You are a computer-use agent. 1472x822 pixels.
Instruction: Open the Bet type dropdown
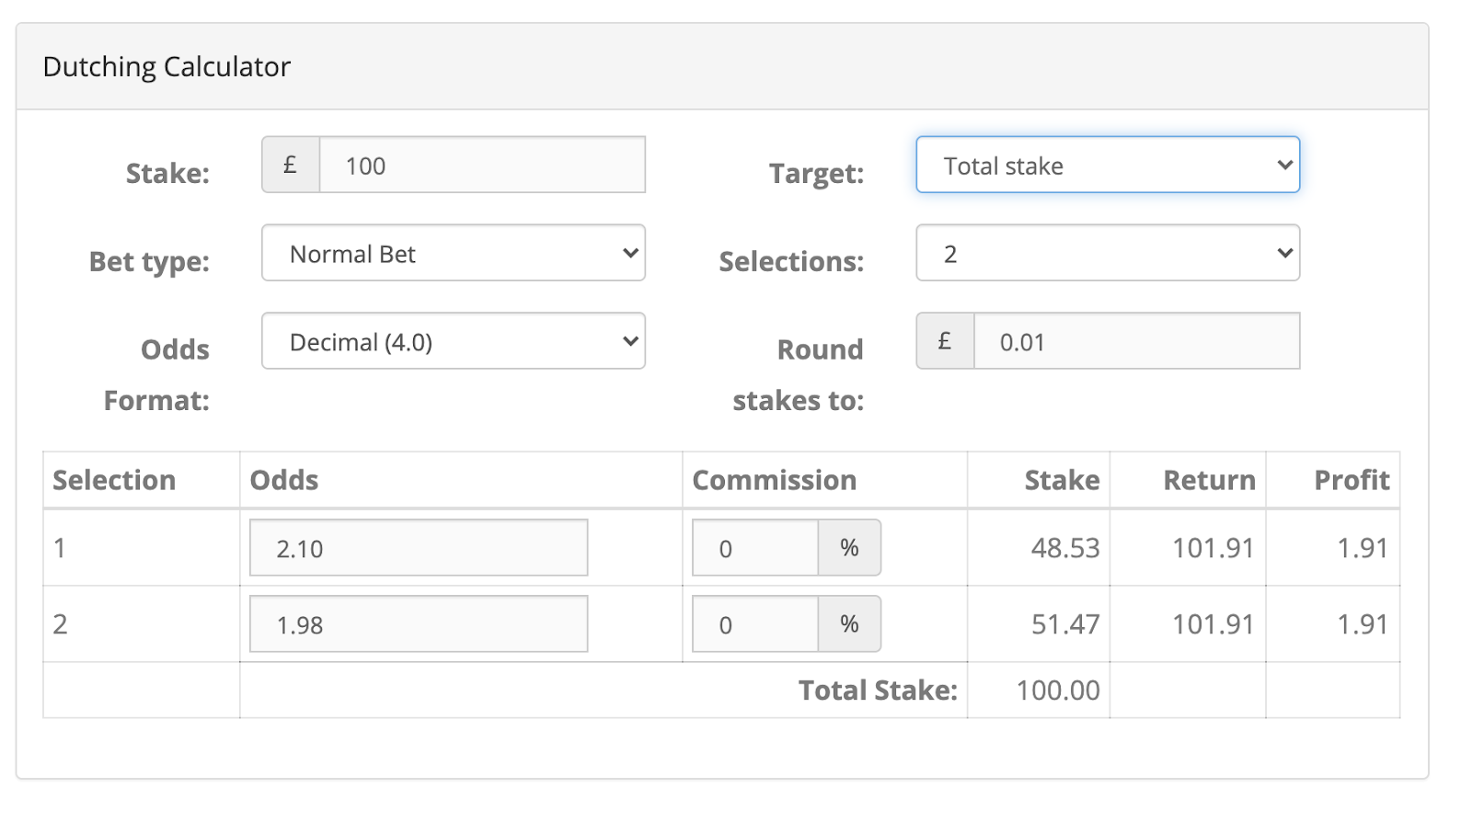454,254
